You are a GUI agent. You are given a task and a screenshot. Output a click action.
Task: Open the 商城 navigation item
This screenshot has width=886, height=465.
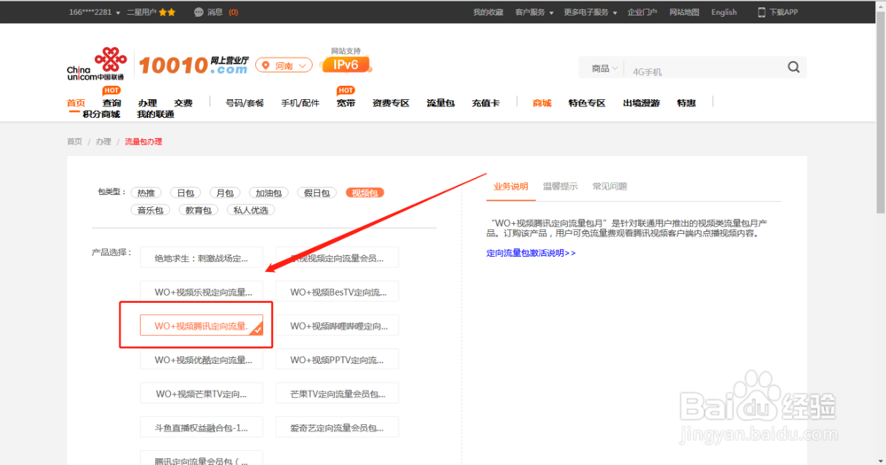point(542,103)
